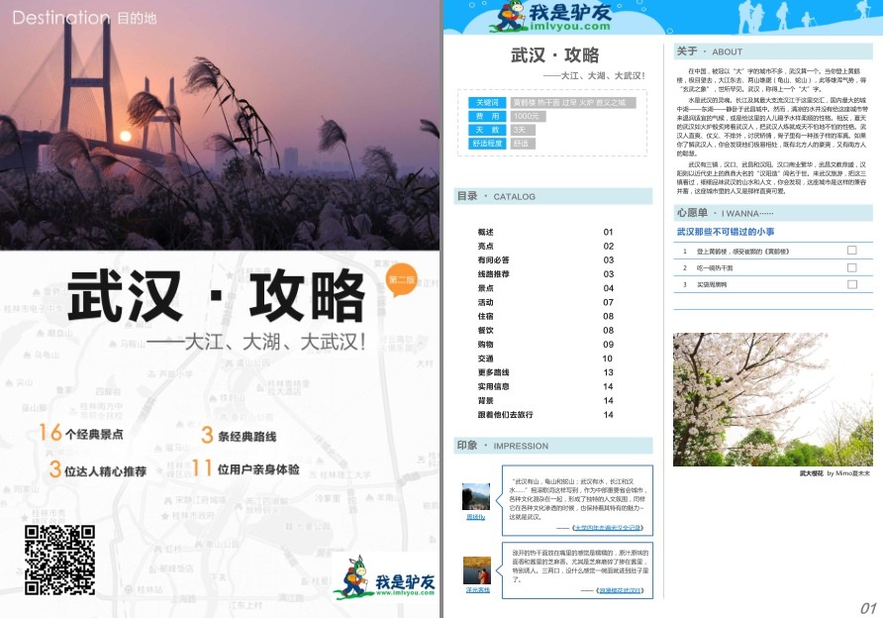Click the large cover title 武汉·攻略
The width and height of the screenshot is (883, 618).
(x=217, y=295)
